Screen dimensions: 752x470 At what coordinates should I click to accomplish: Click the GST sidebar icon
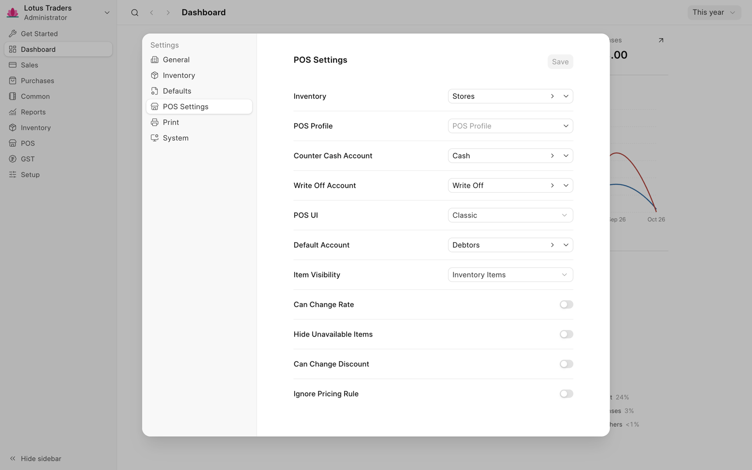pyautogui.click(x=13, y=159)
